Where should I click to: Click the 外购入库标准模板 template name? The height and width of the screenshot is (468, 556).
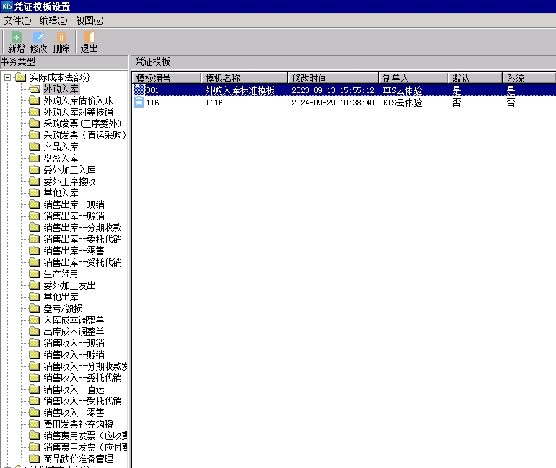(240, 90)
